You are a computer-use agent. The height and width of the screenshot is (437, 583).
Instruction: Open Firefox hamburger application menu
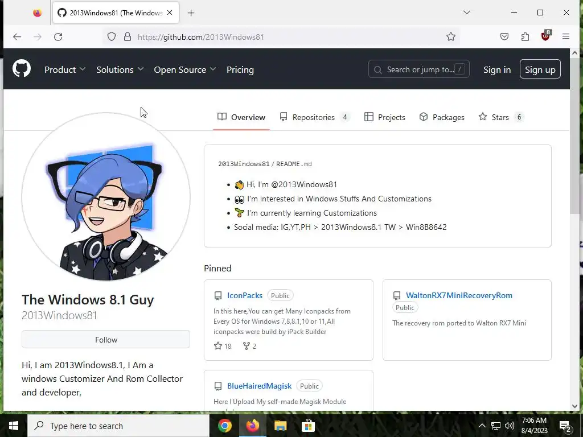tap(566, 37)
